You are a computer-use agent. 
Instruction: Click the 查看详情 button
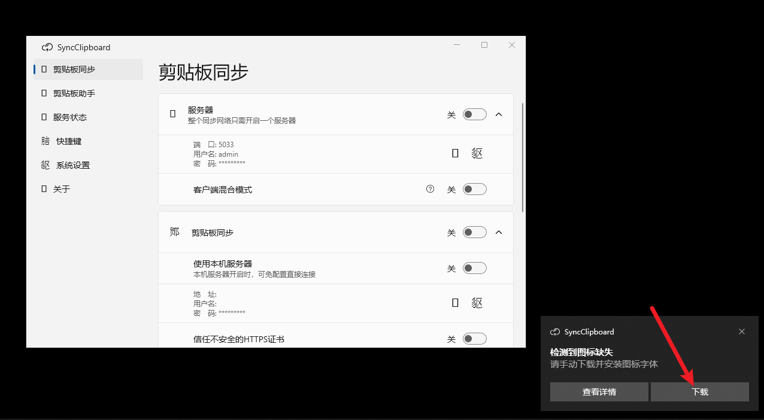598,391
